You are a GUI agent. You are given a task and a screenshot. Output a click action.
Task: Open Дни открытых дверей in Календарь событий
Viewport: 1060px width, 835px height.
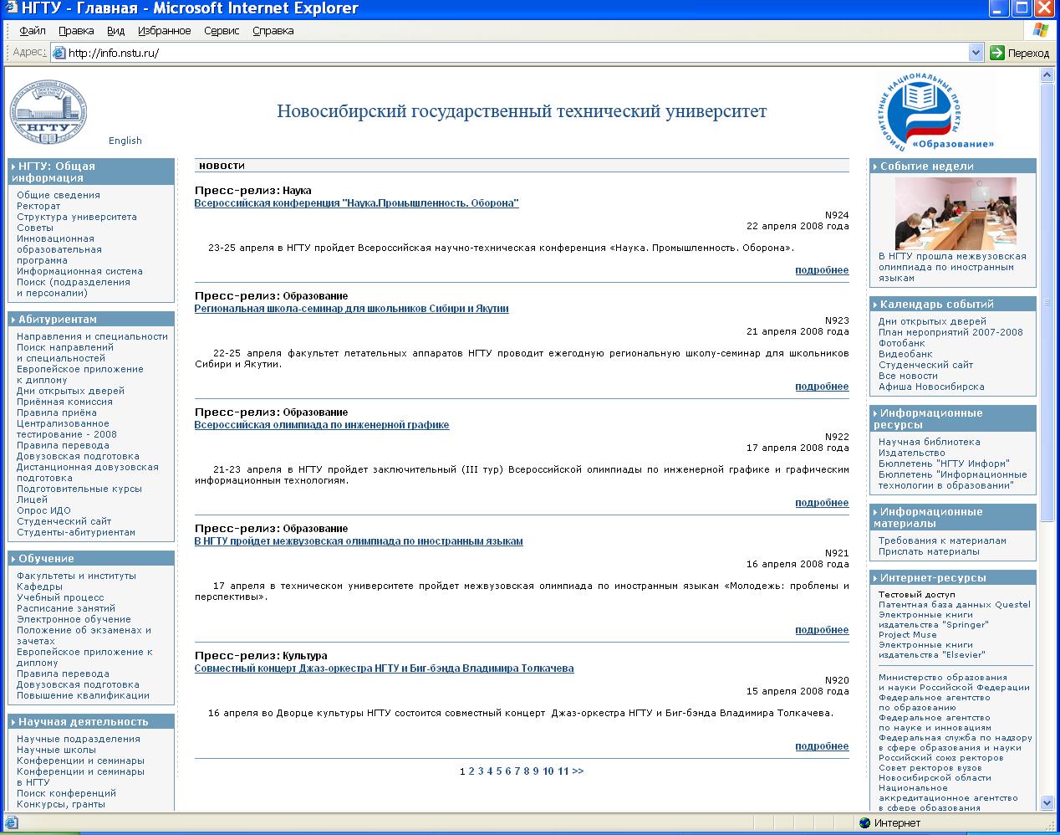pos(932,321)
